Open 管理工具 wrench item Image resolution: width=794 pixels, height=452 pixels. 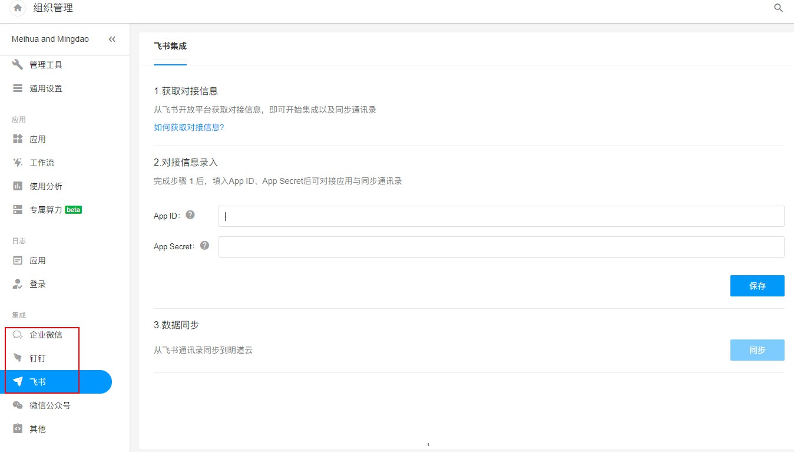pyautogui.click(x=45, y=65)
